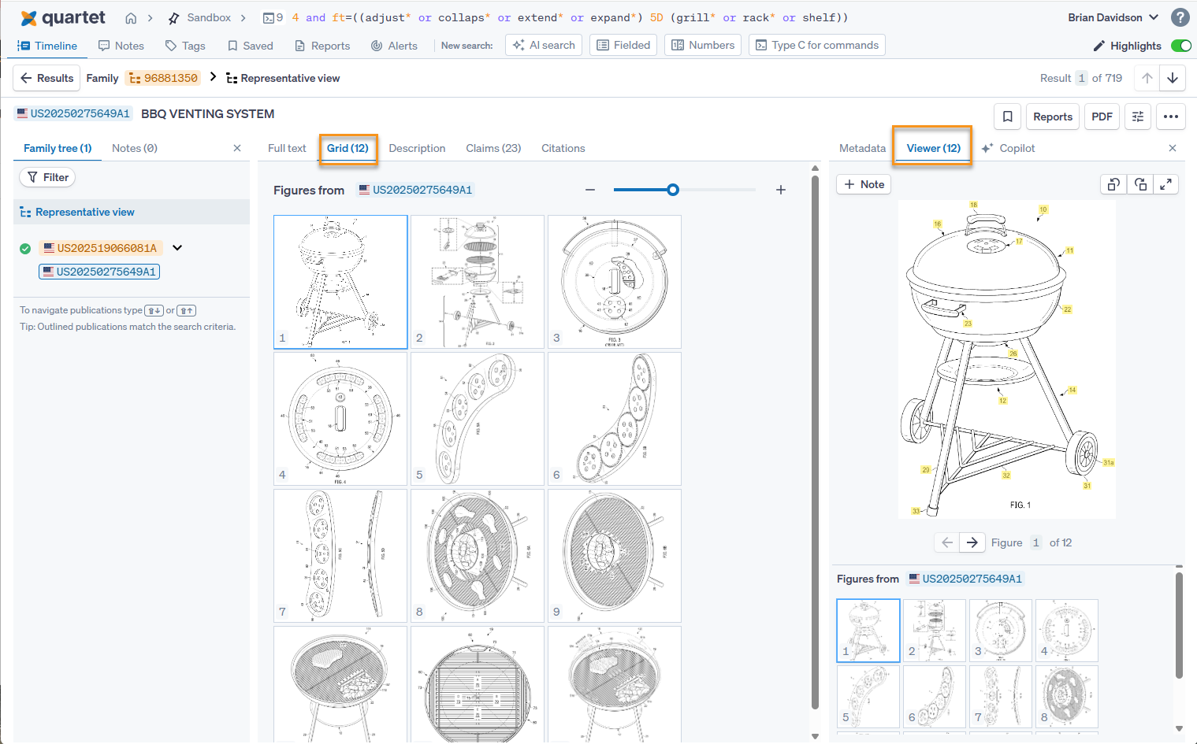The width and height of the screenshot is (1197, 744).
Task: Increase grid thumbnail size with plus
Action: 781,190
